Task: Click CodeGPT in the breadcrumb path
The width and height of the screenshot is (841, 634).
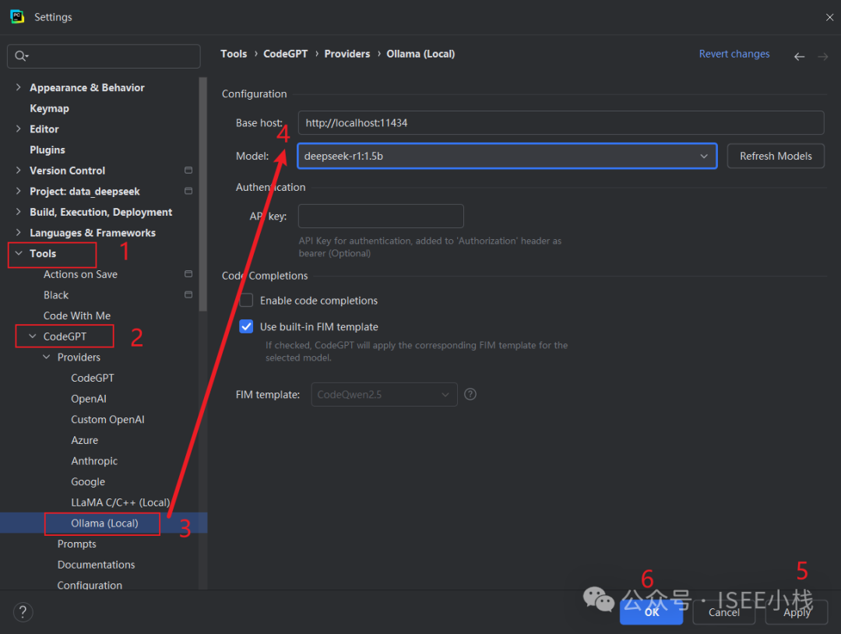Action: [x=285, y=54]
